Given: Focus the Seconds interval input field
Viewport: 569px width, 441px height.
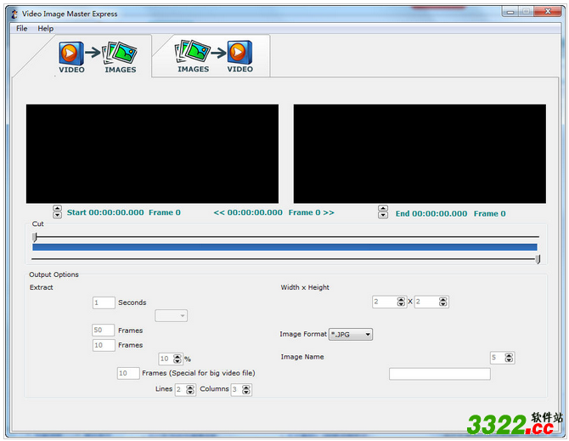Looking at the screenshot, I should [x=104, y=302].
